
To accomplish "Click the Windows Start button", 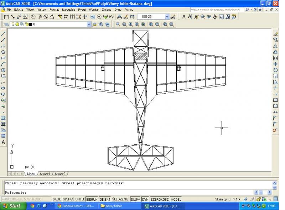I will coord(13,206).
